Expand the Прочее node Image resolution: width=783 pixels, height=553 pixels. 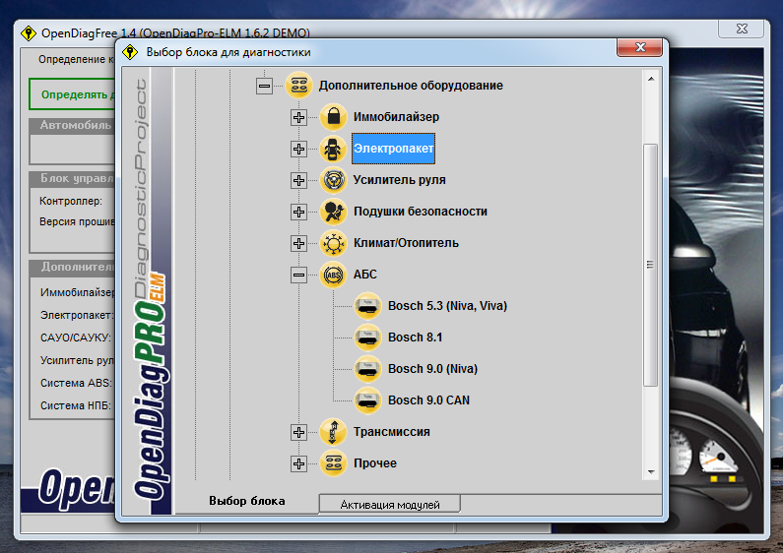click(298, 463)
